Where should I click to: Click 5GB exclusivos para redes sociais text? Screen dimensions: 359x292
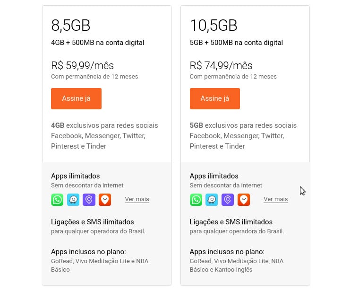pos(243,125)
